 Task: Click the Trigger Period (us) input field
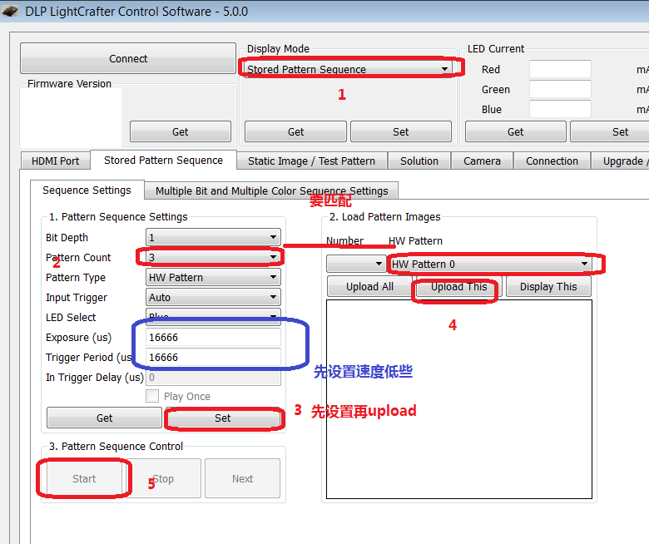[x=213, y=357]
